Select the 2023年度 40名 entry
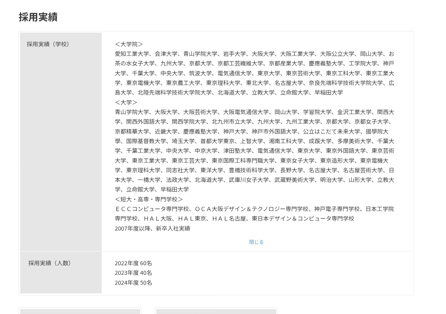 pos(133,273)
